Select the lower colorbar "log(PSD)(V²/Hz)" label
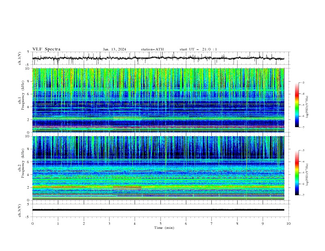This screenshot has width=325, height=251. 307,175
